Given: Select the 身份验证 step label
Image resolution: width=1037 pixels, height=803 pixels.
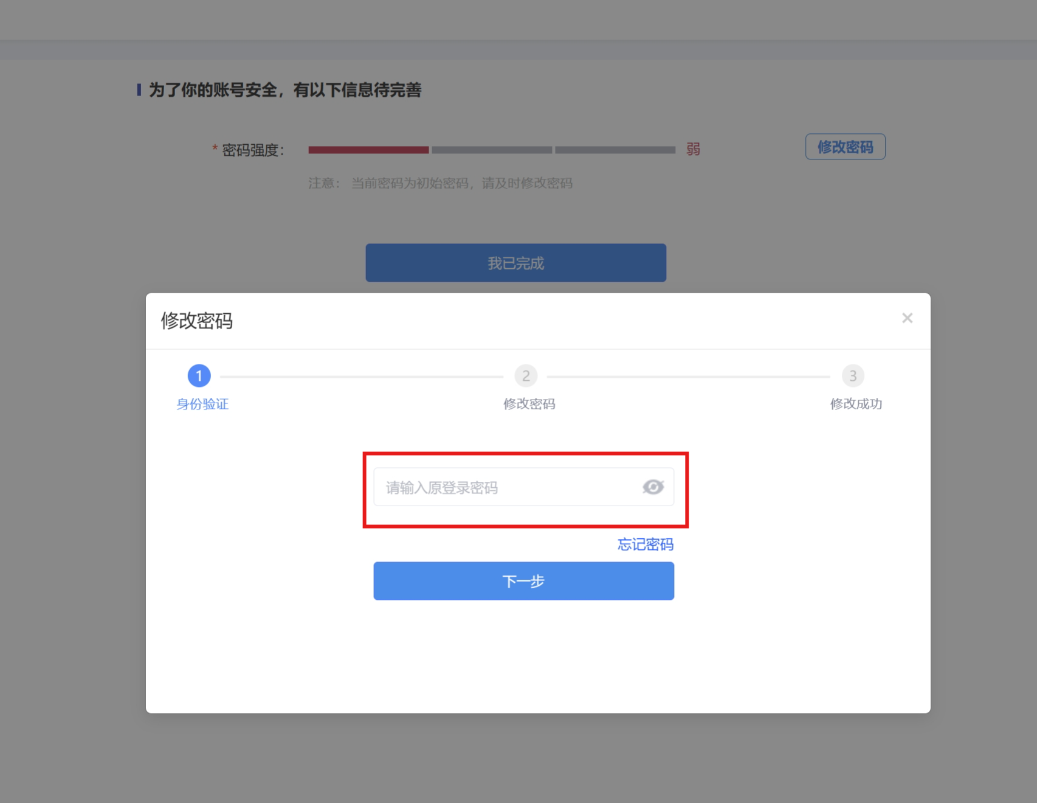Looking at the screenshot, I should pos(202,404).
